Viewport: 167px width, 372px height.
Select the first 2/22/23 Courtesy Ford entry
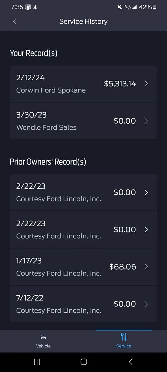(83, 192)
